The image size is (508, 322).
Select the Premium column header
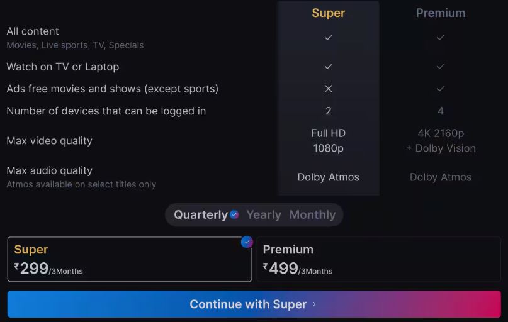[x=441, y=13]
